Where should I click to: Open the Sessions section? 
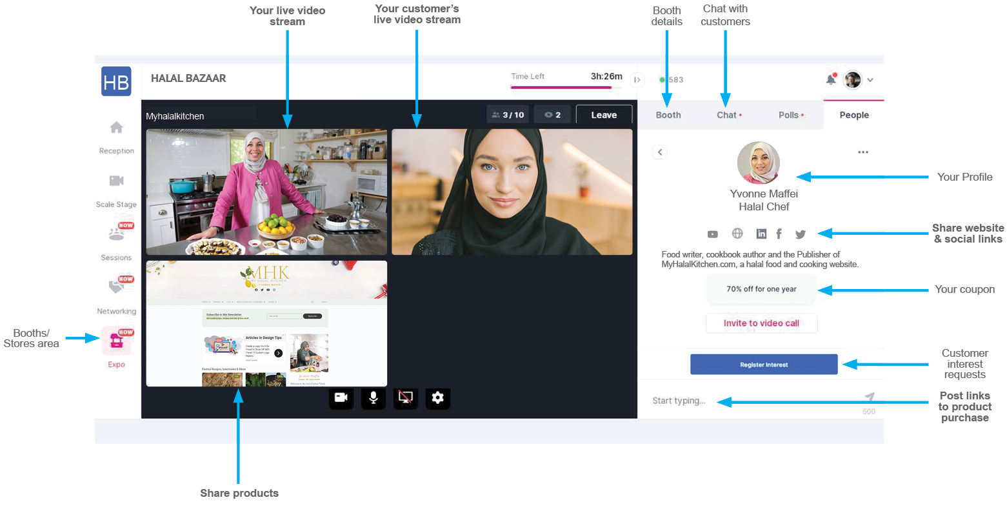[116, 242]
